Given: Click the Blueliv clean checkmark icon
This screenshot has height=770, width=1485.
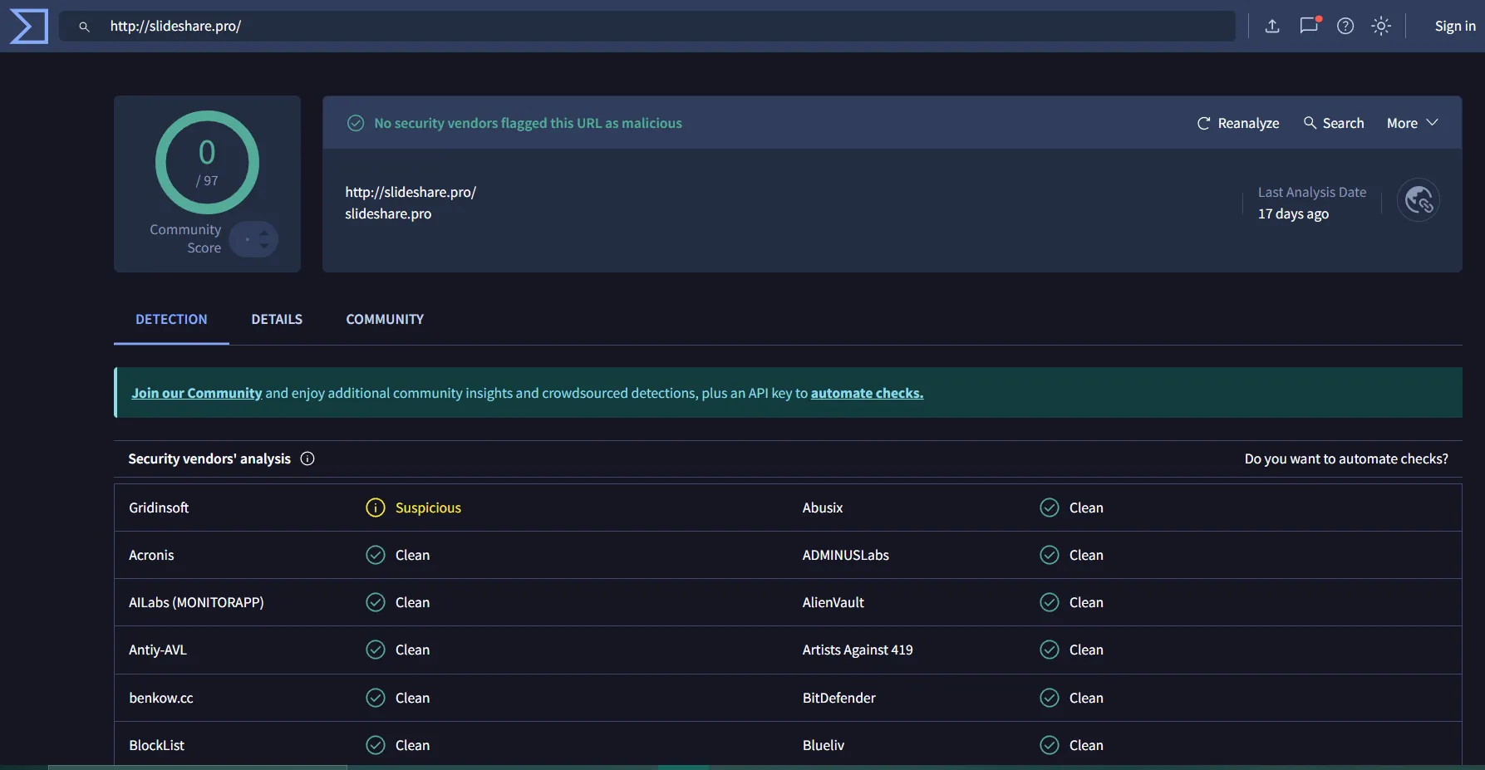Looking at the screenshot, I should click(x=1050, y=745).
